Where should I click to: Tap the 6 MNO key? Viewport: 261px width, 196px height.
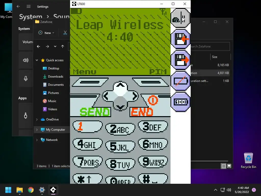click(x=153, y=144)
